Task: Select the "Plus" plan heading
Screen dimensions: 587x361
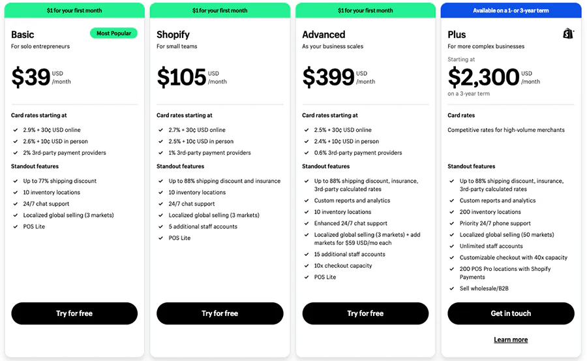Action: click(457, 35)
